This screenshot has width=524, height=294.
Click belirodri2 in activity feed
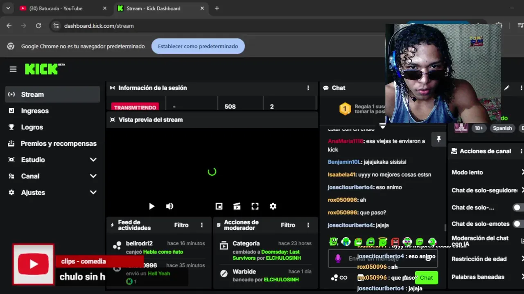click(139, 243)
